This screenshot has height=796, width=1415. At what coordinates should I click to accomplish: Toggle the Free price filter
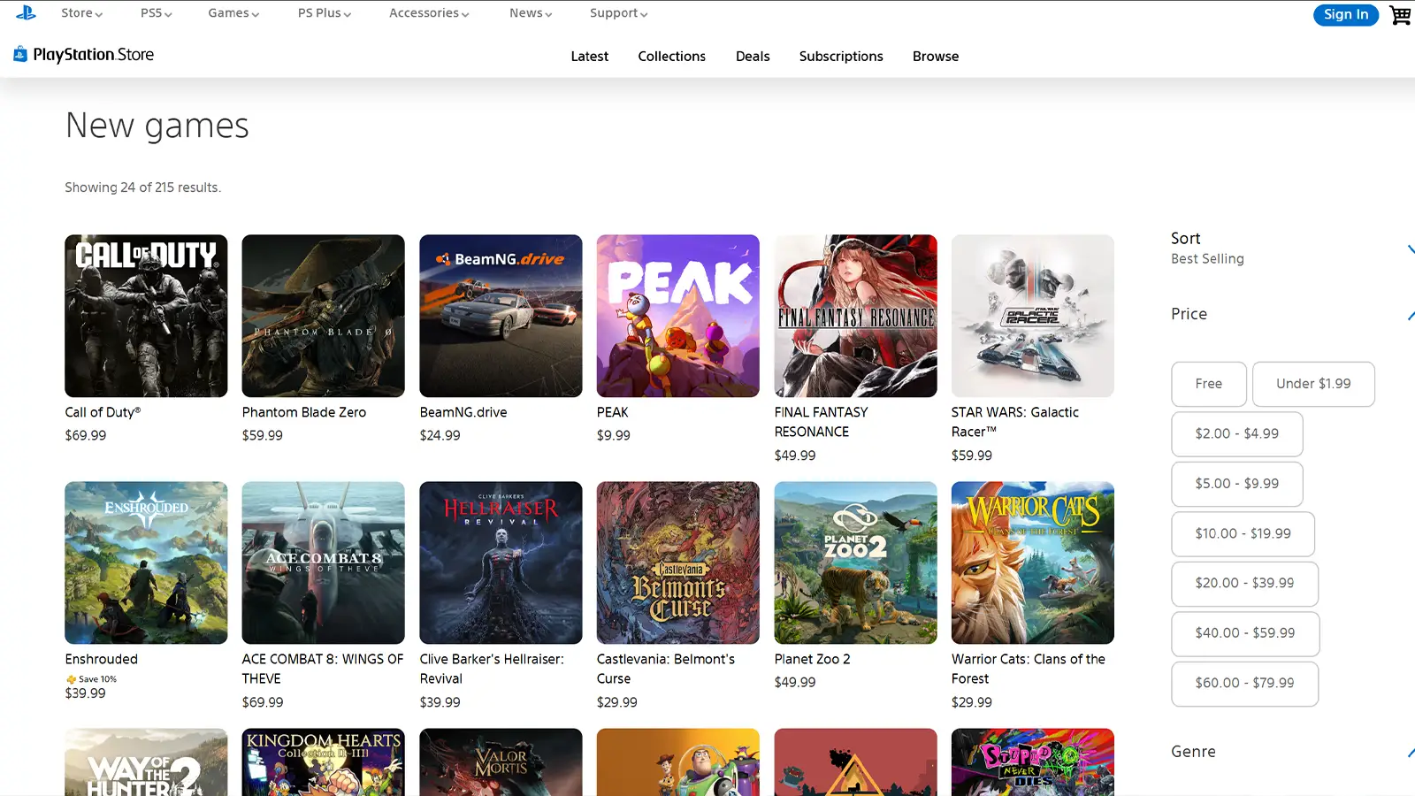pos(1209,384)
